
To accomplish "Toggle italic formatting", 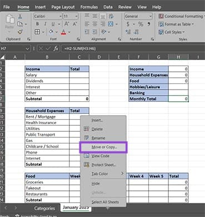I will (45, 24).
